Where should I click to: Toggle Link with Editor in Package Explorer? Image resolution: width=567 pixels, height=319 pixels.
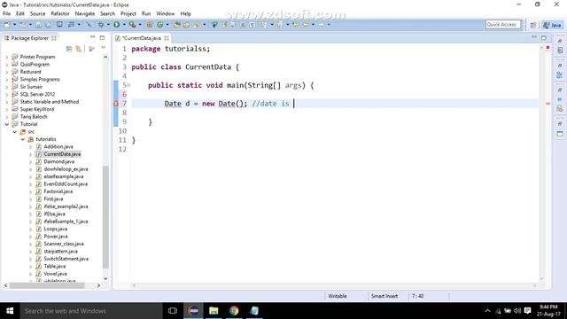click(x=79, y=49)
